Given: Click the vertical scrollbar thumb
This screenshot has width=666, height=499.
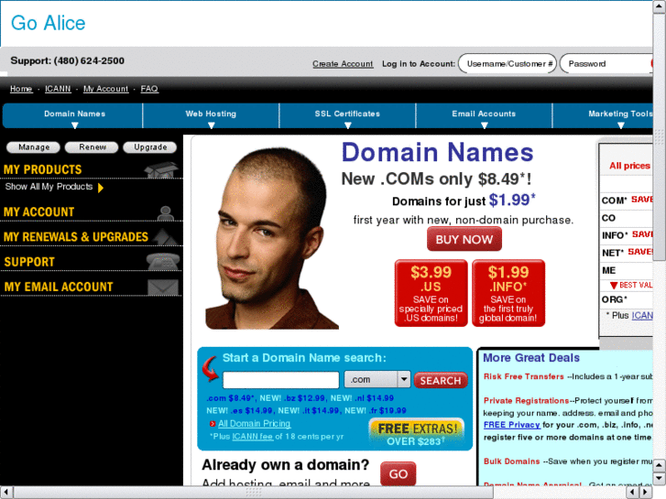Looking at the screenshot, I should tap(660, 136).
